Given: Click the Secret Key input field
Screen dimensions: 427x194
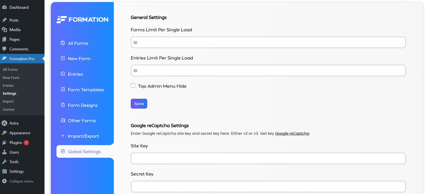Looking at the screenshot, I should [268, 187].
